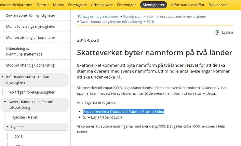Image resolution: width=241 pixels, height=146 pixels.
Task: Follow the Myndigheter breadcrumb link
Action: tap(132, 16)
